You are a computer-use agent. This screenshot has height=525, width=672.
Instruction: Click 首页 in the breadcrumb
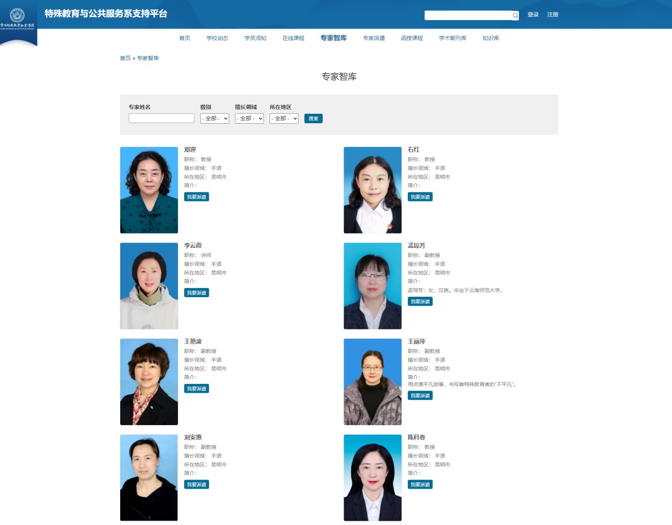click(125, 58)
